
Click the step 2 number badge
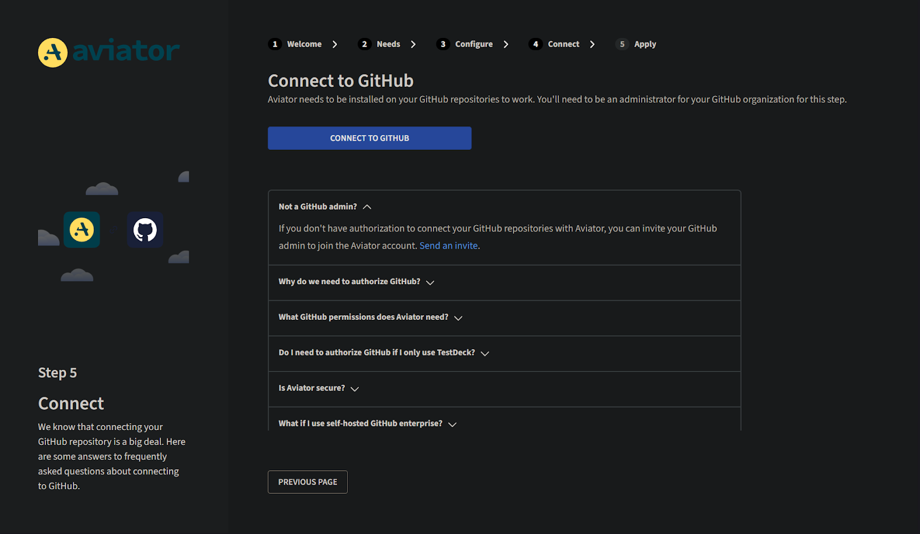365,44
